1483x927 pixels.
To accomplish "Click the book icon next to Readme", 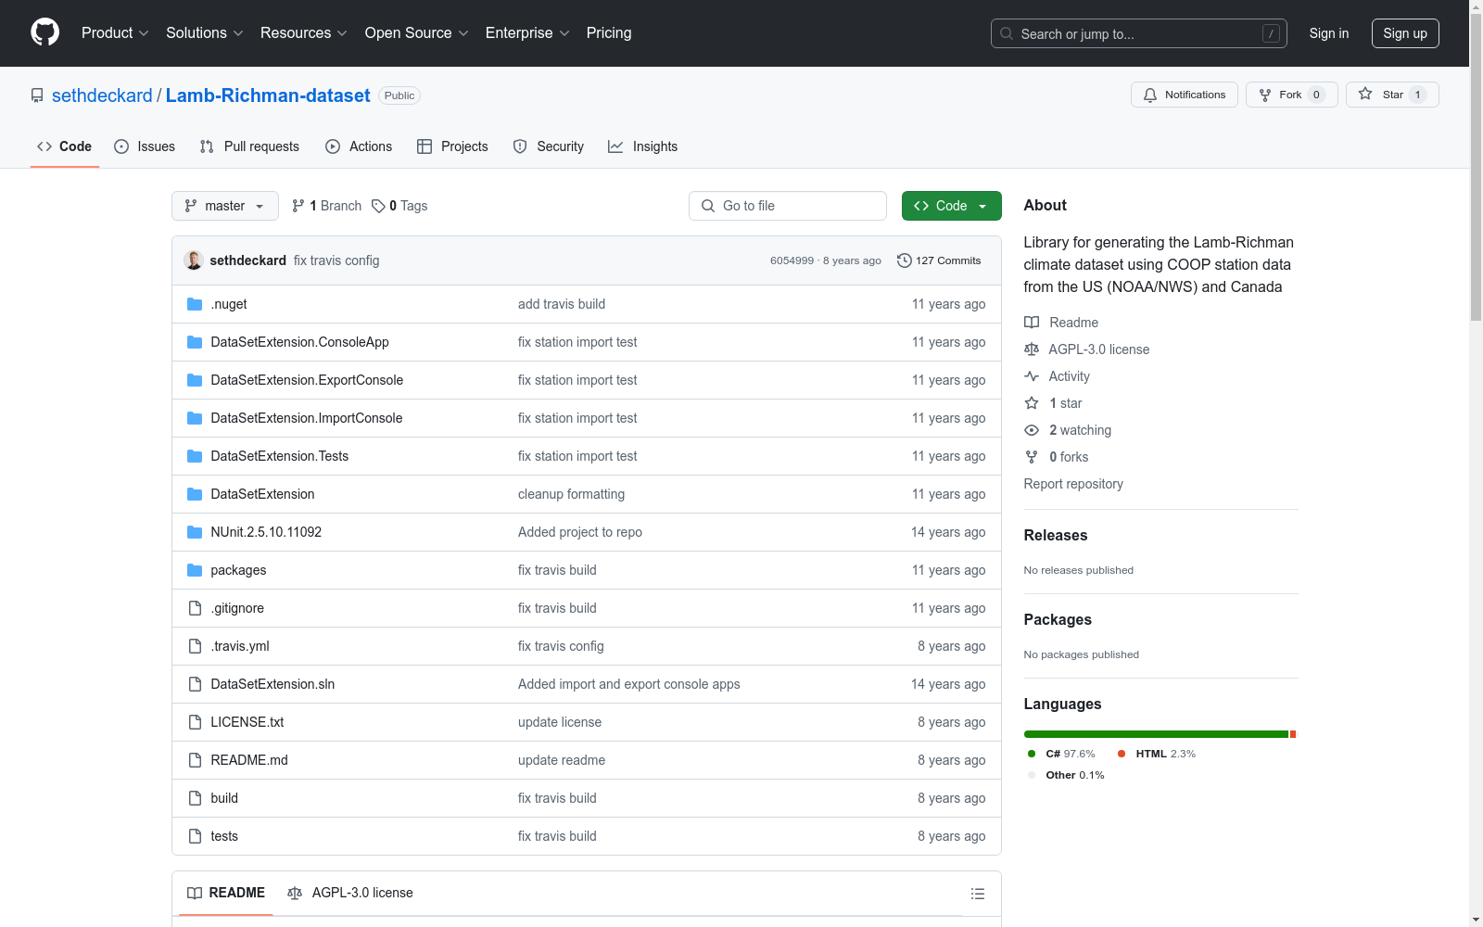I will pyautogui.click(x=1032, y=323).
